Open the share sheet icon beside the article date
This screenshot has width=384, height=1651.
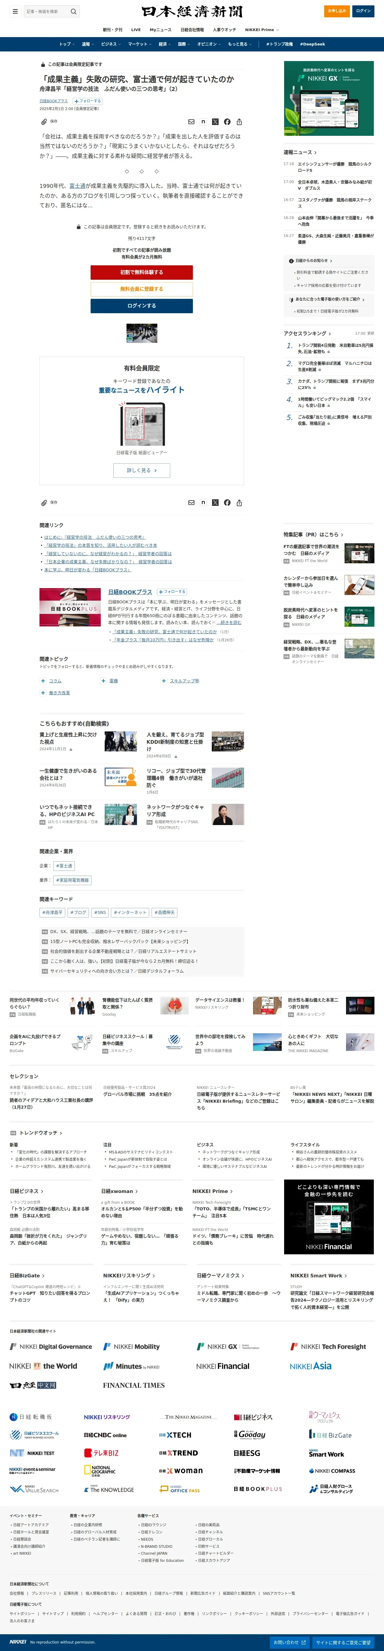tap(239, 122)
